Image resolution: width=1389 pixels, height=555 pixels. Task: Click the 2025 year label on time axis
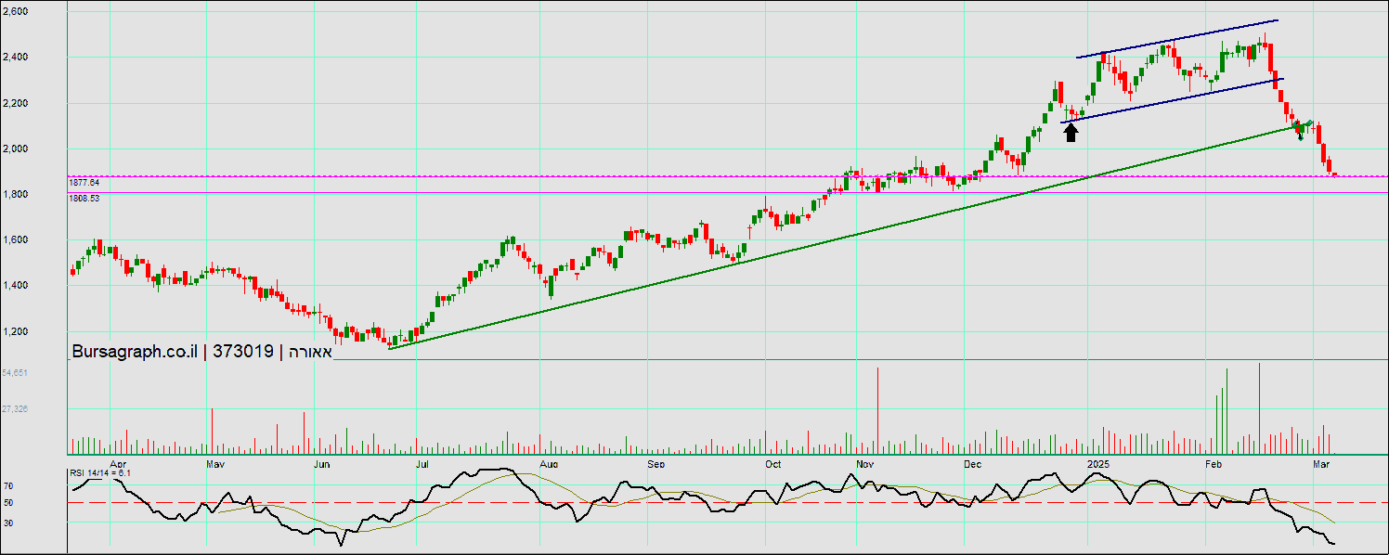click(x=1098, y=463)
